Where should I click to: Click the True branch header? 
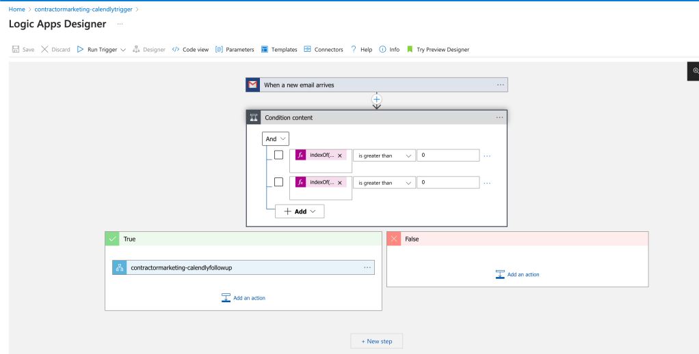243,239
